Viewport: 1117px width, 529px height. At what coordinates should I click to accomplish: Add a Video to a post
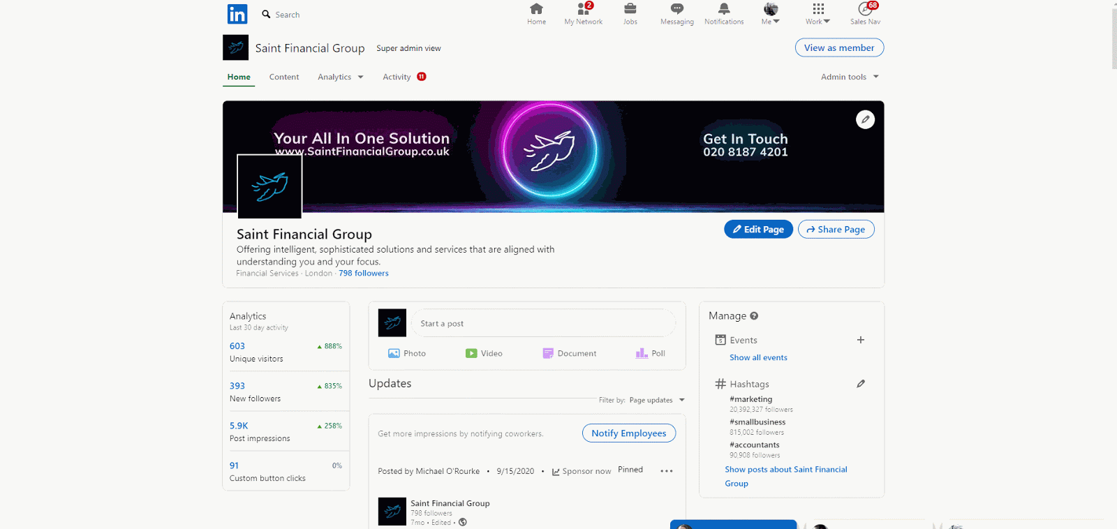(484, 353)
